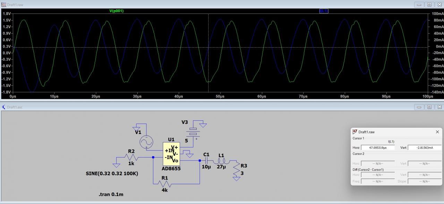The height and width of the screenshot is (204, 444).
Task: Click the Cursor 1 Vert field -2.81563mA
Action: pos(425,147)
